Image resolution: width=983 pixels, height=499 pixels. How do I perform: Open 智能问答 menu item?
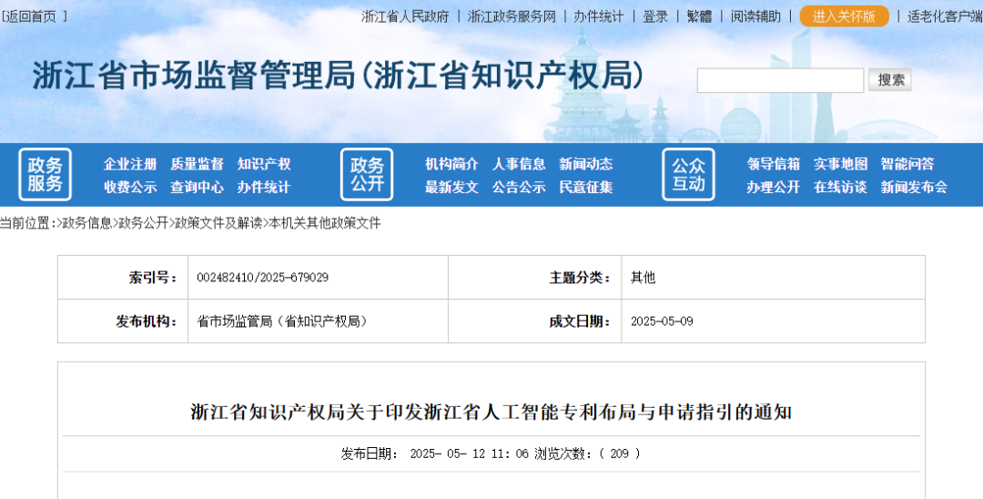(x=907, y=164)
